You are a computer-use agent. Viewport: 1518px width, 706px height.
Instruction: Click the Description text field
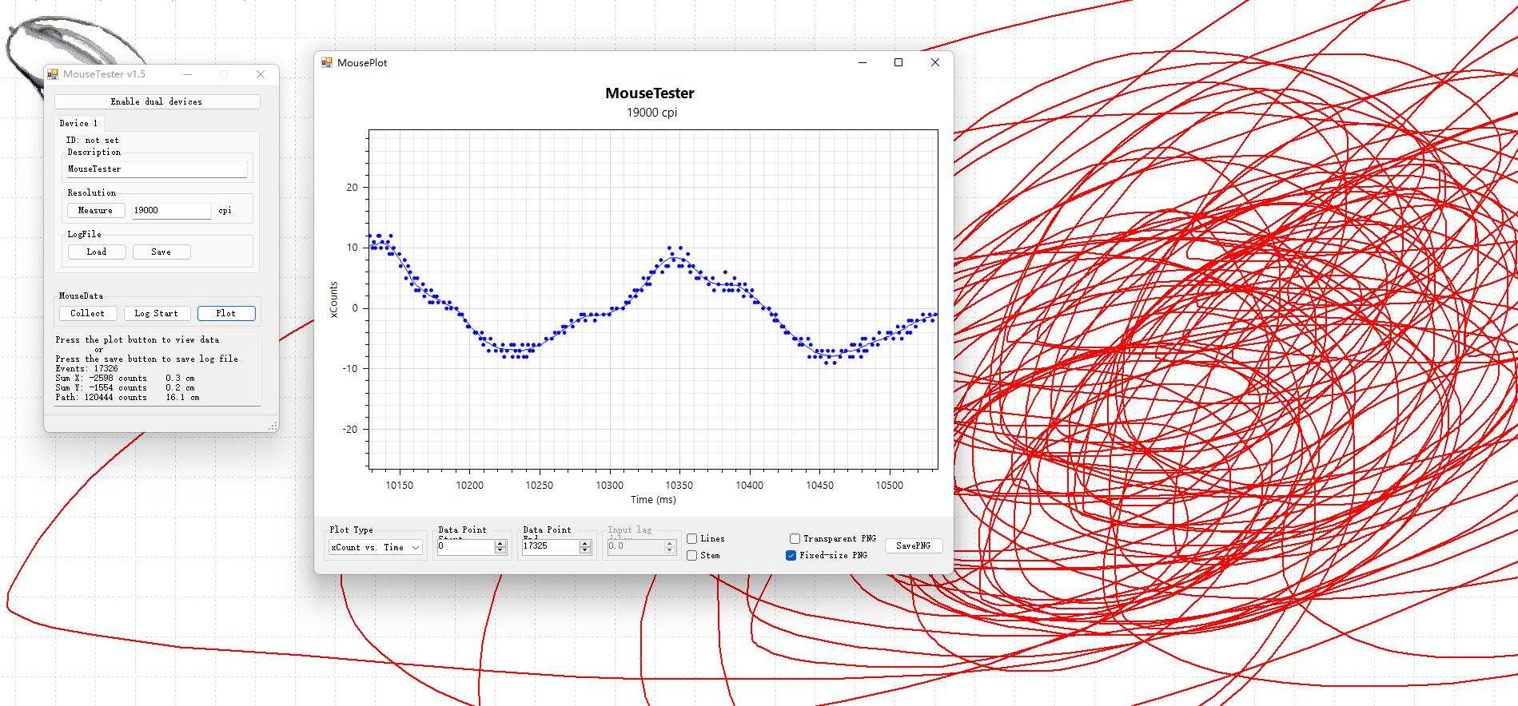(157, 169)
